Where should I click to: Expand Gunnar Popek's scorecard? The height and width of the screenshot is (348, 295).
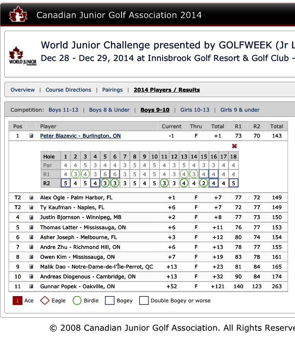(x=31, y=287)
